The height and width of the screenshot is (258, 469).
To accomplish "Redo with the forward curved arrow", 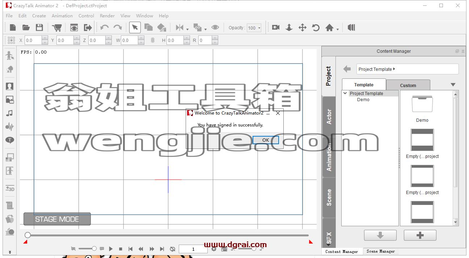I will (x=118, y=27).
